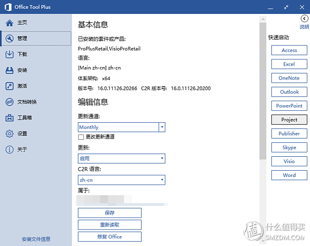The image size is (310, 246).
Task: Click the home icon in the sidebar
Action: pyautogui.click(x=9, y=23)
